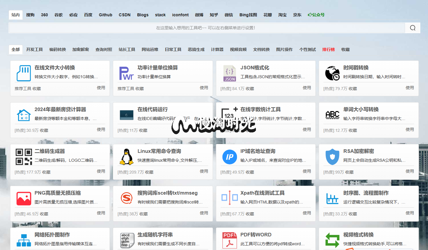The height and width of the screenshot is (250, 428).
Task: Click the Sogou dictionary converter icon
Action: point(126,198)
